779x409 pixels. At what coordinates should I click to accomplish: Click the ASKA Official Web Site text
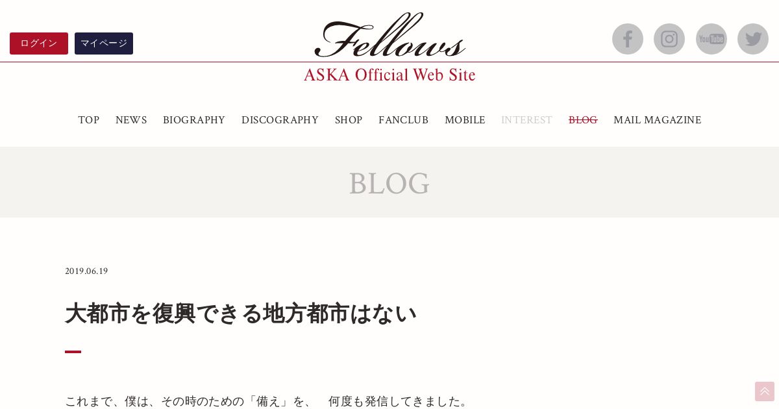389,74
